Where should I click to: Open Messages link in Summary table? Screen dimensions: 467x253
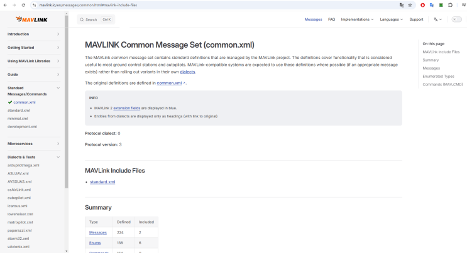click(x=97, y=232)
